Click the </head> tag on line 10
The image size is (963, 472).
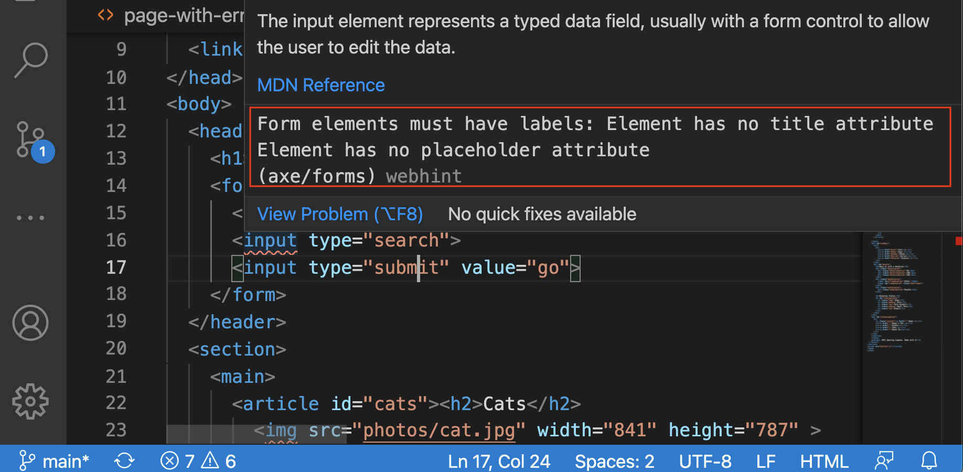205,78
